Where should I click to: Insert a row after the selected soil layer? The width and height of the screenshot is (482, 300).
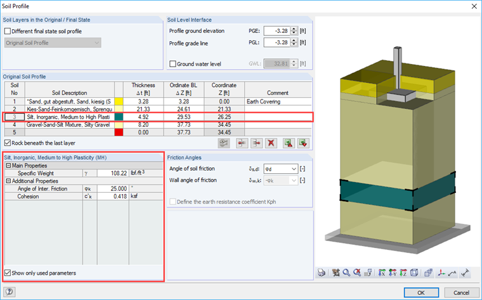(x=256, y=143)
